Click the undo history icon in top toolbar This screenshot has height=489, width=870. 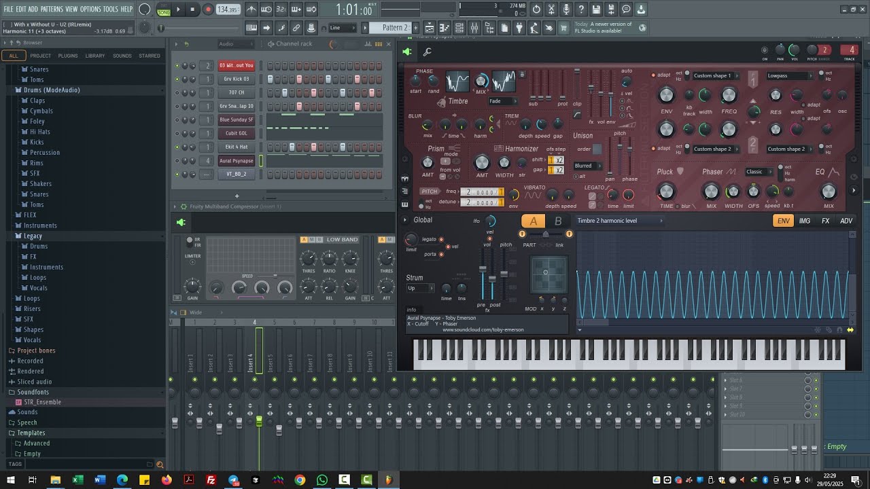[x=536, y=10]
